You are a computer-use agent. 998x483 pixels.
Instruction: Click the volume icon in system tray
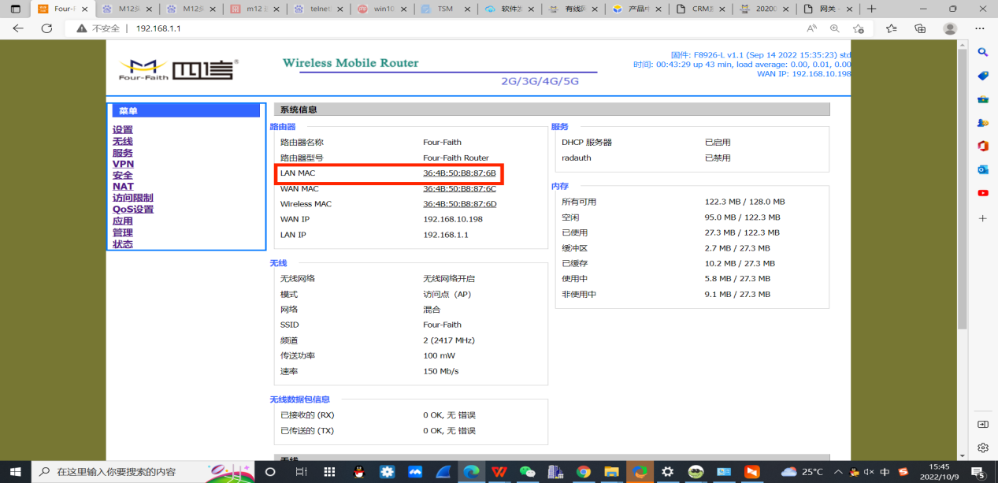pyautogui.click(x=868, y=472)
